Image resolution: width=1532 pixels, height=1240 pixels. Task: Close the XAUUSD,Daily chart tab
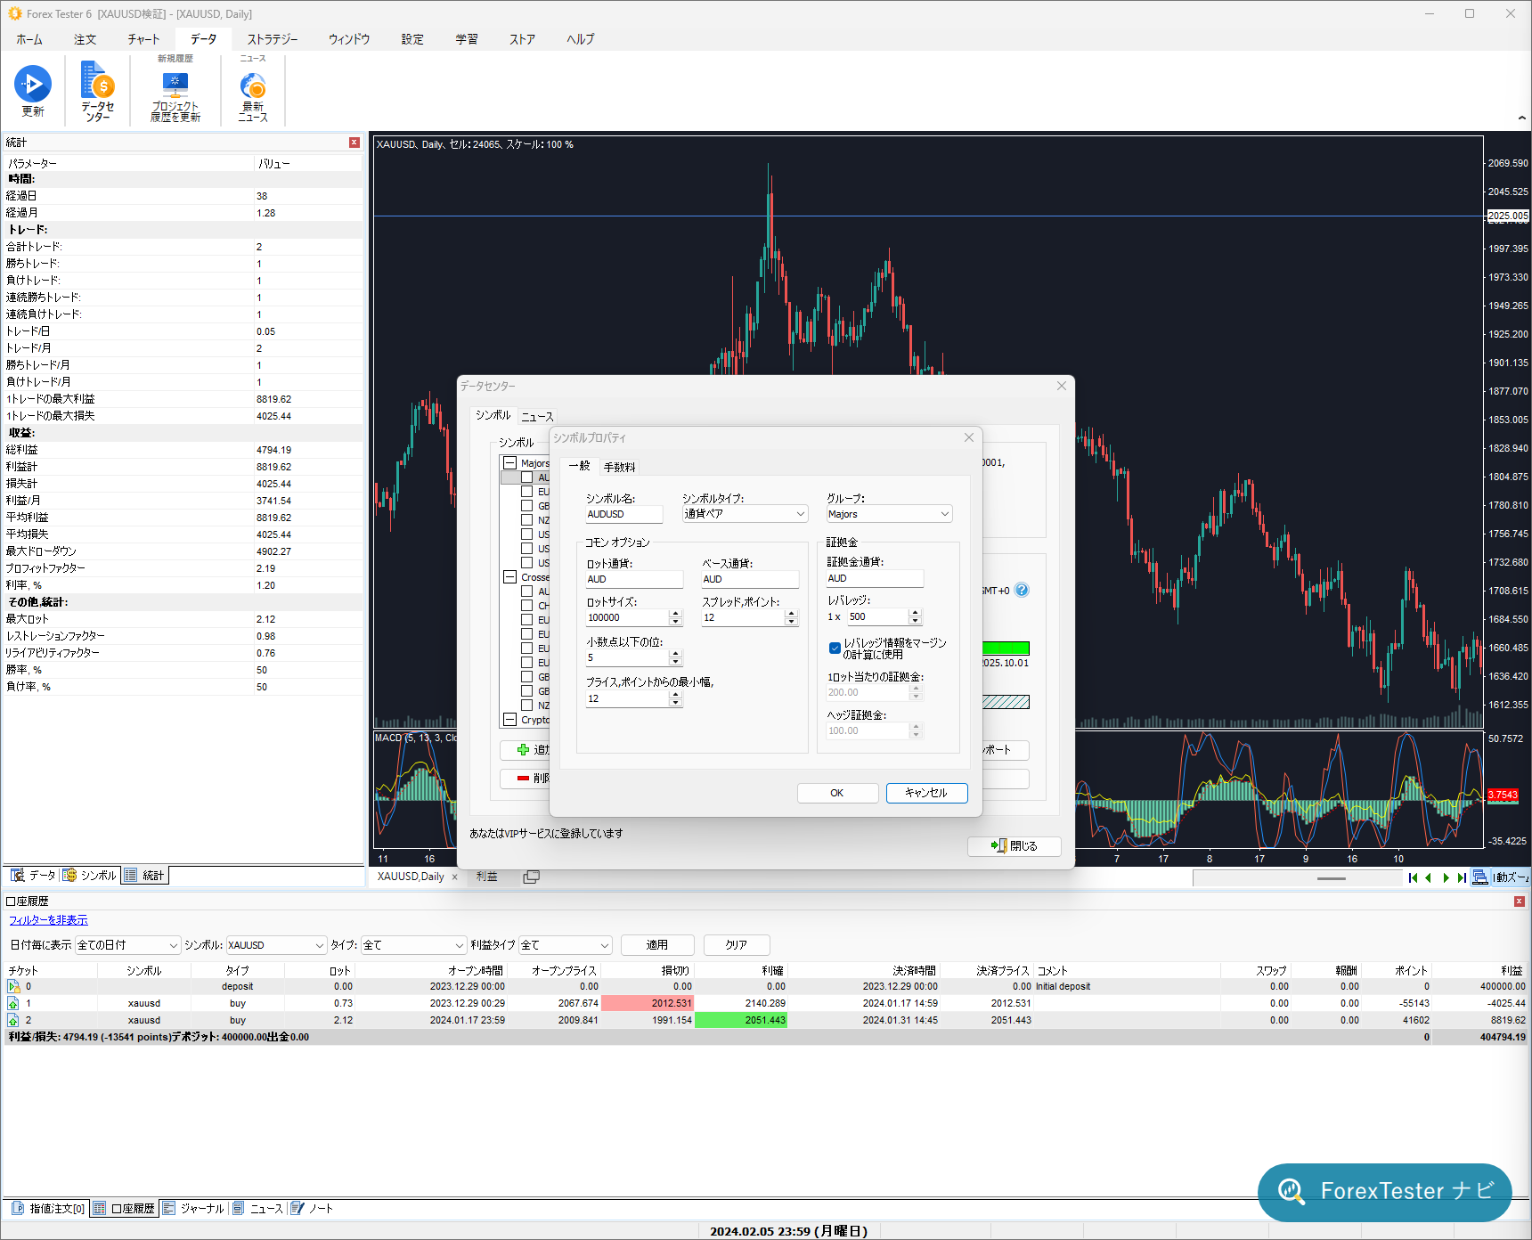tap(454, 877)
